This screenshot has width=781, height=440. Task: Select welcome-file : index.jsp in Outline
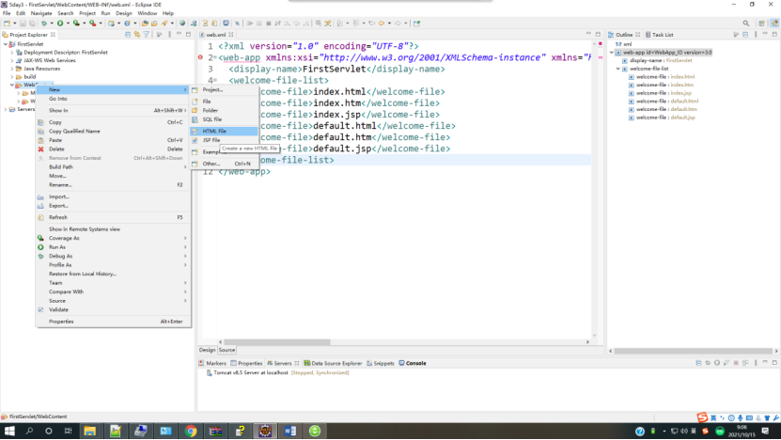click(x=664, y=93)
